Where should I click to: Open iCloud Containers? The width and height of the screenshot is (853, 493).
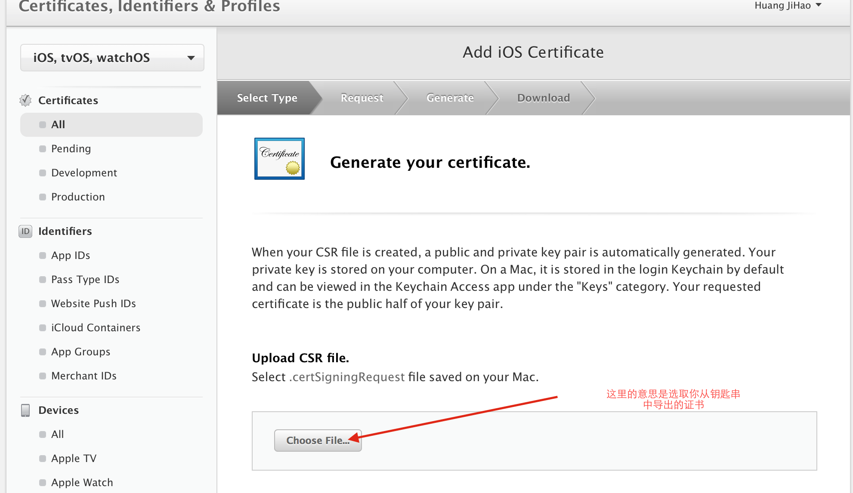tap(96, 328)
